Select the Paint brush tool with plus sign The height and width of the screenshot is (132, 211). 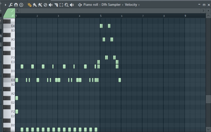40,5
